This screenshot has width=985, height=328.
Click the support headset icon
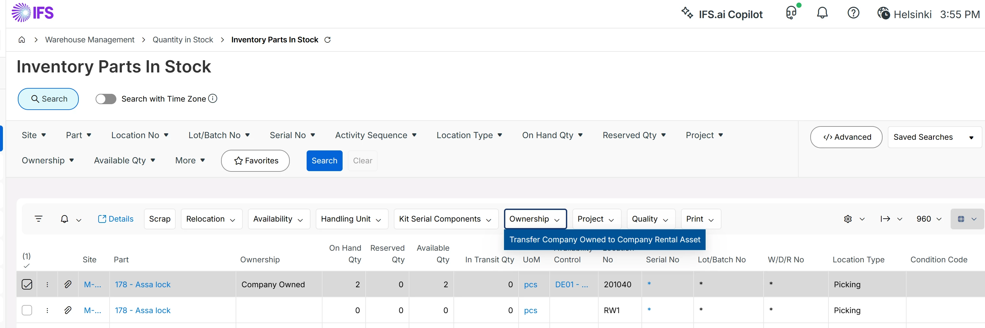tap(791, 13)
